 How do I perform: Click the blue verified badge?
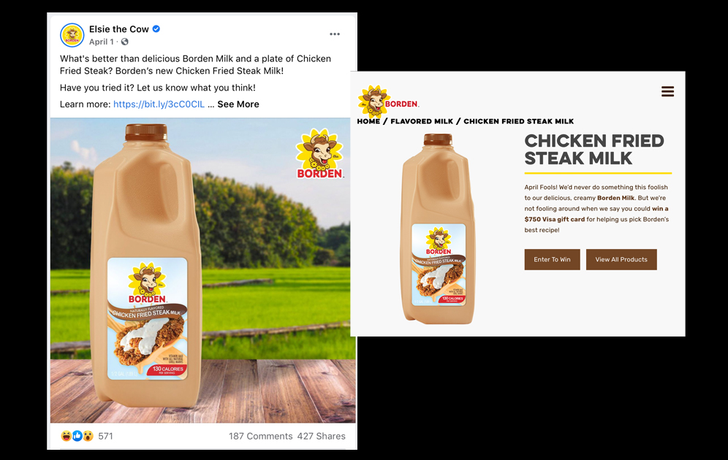click(x=156, y=28)
